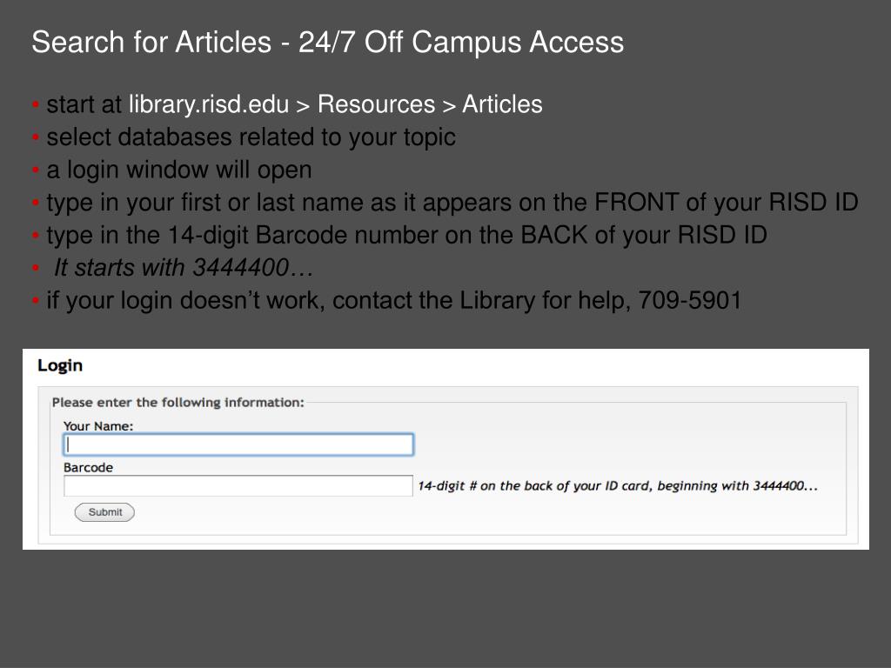
Task: Click the 'a login window will open' bullet
Action: [179, 170]
